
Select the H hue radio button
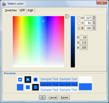pos(79,18)
